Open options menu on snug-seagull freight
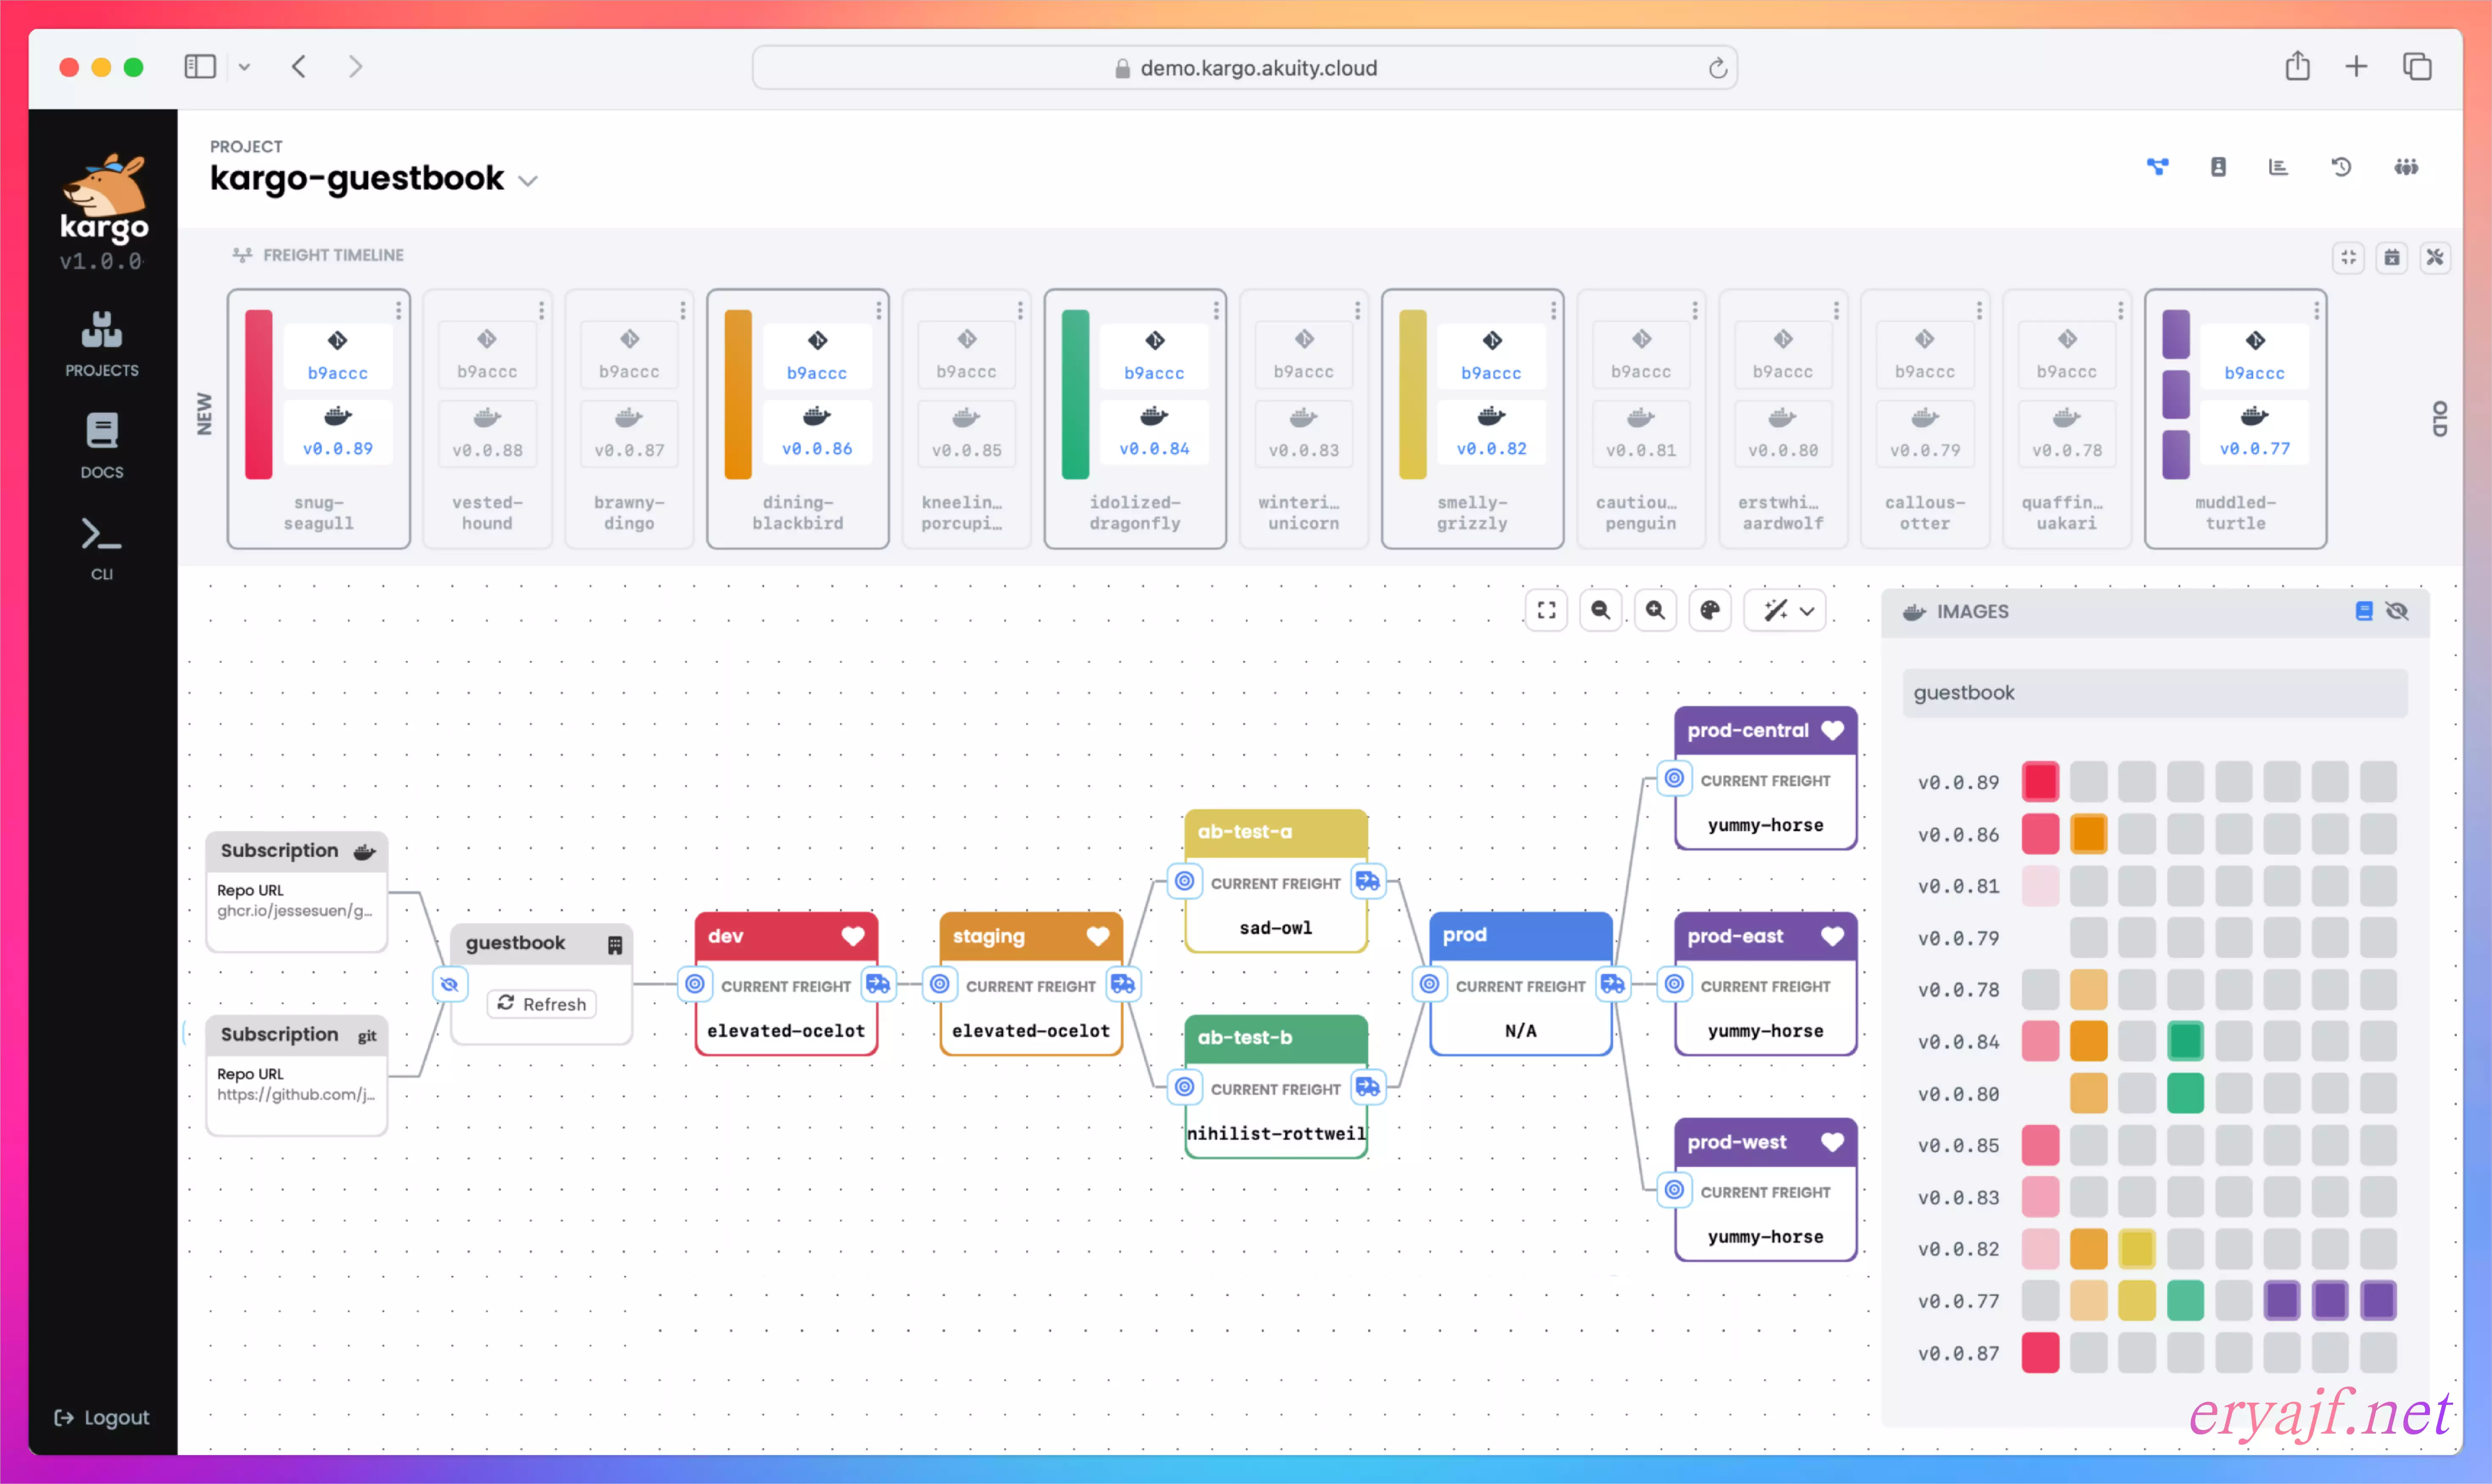The image size is (2492, 1484). [x=398, y=311]
